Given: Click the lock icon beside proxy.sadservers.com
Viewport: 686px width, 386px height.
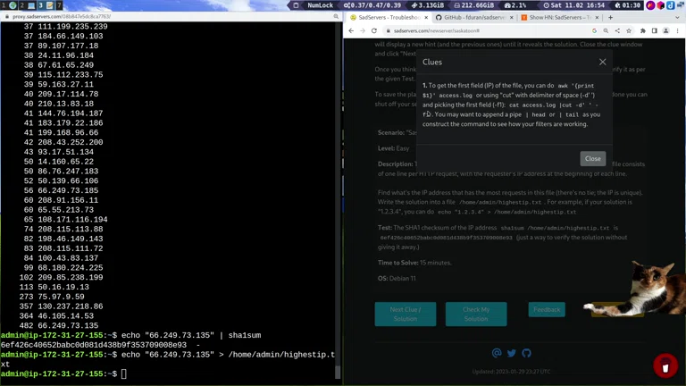Looking at the screenshot, I should (7, 17).
